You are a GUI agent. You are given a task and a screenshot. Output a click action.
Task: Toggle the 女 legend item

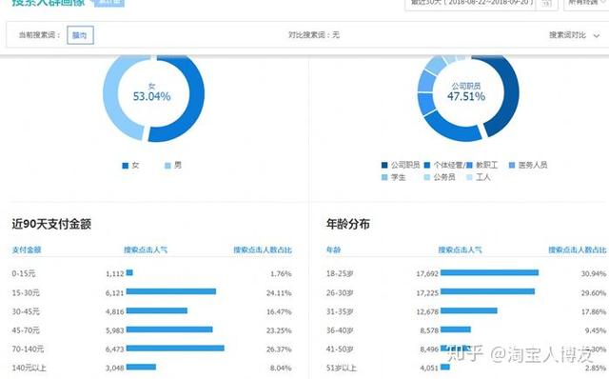130,165
